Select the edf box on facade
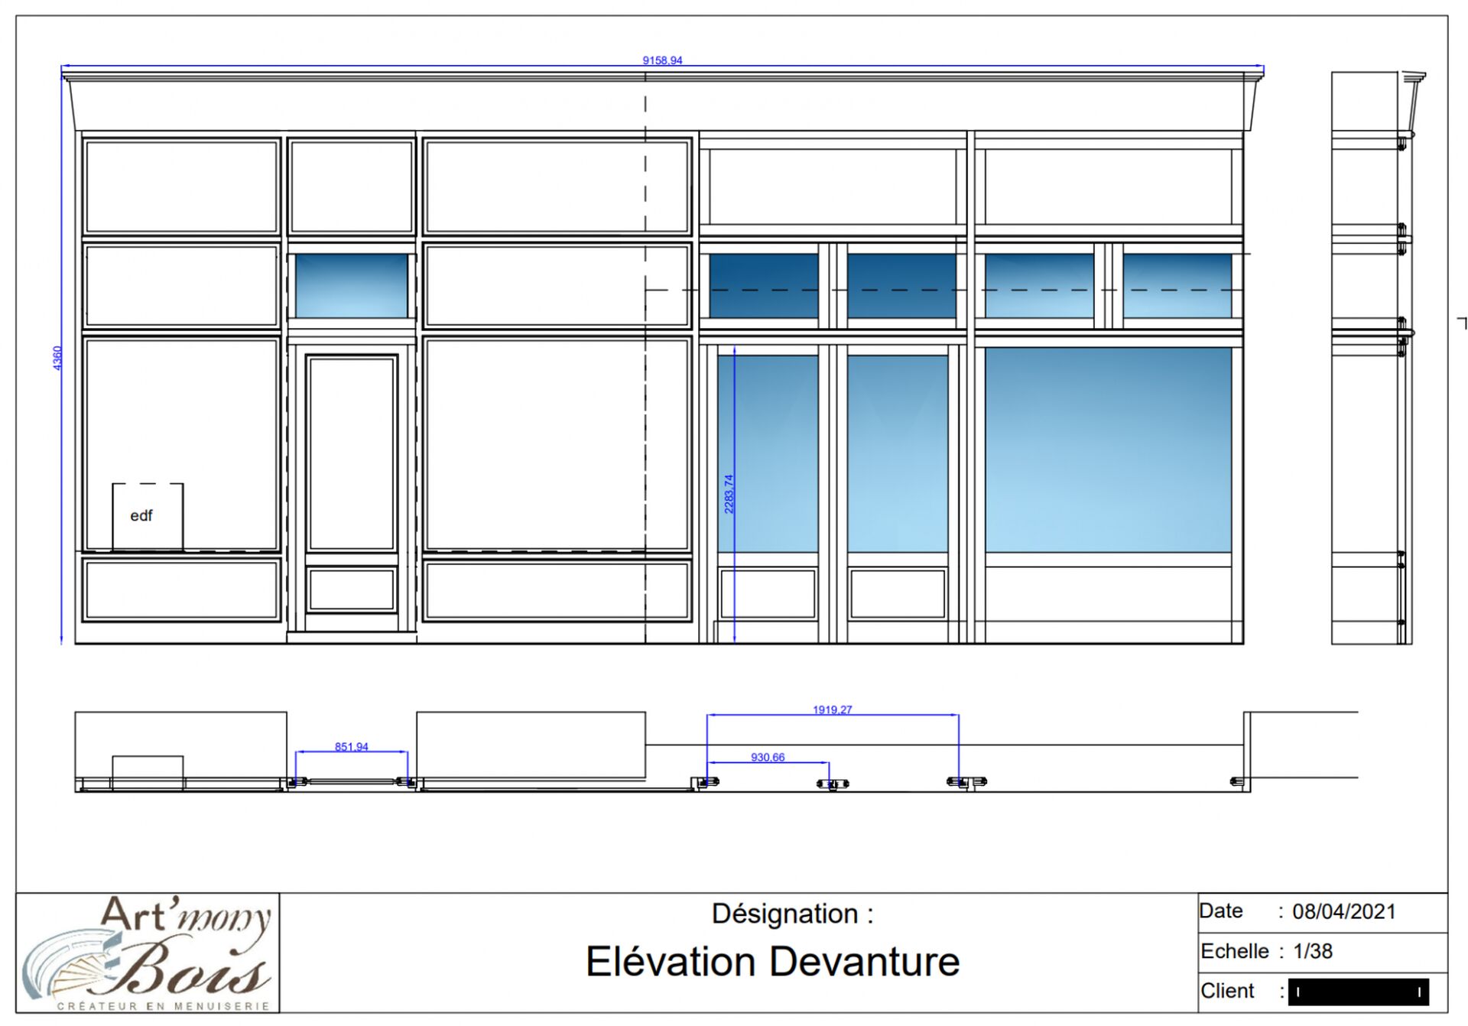 [148, 516]
